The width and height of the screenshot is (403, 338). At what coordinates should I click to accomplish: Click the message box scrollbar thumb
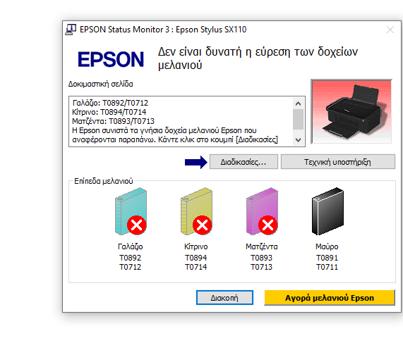pyautogui.click(x=298, y=120)
